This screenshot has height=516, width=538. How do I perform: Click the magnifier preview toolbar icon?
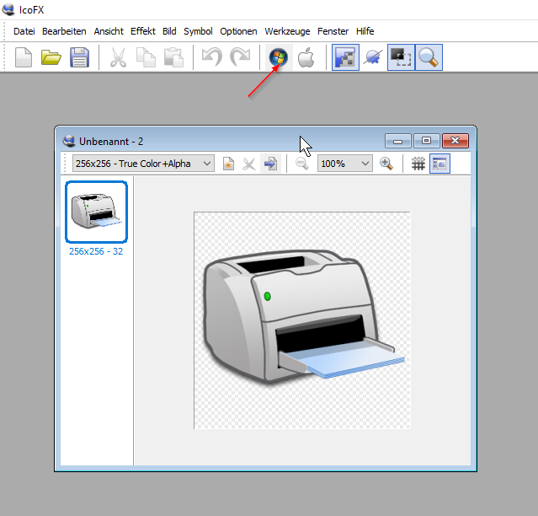[x=429, y=58]
